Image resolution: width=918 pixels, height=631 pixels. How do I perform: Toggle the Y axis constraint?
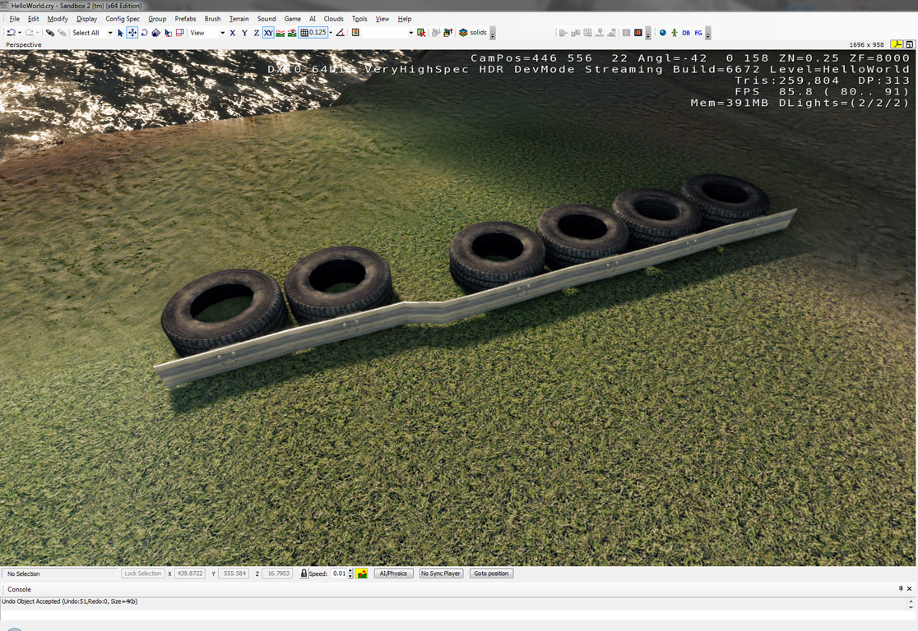pos(244,33)
